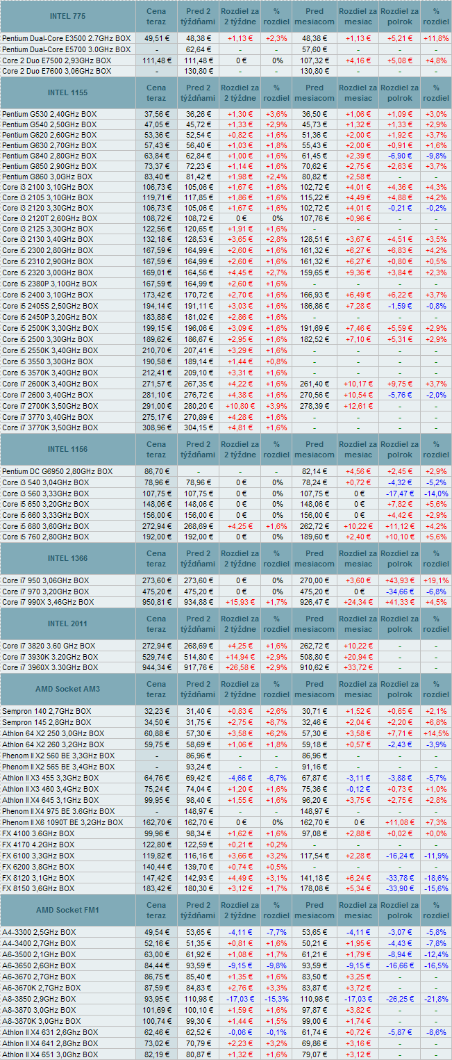Select FX 4100 3.6GHz BOX
The image size is (452, 1060).
(38, 833)
